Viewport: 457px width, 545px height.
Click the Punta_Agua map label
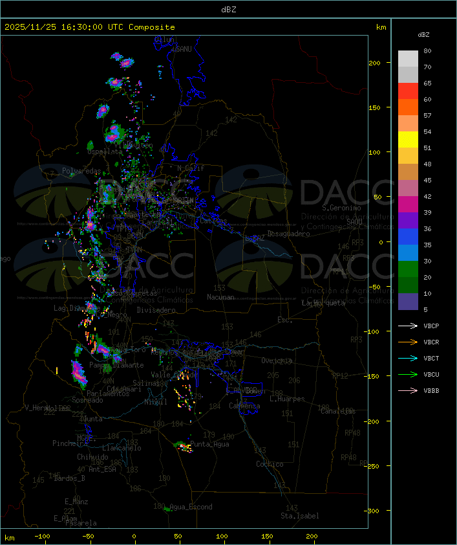pos(209,444)
